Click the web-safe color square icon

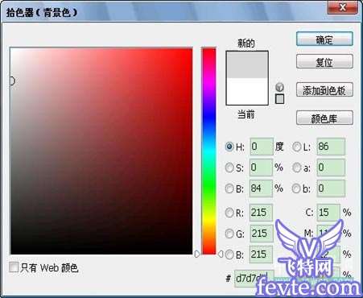tap(279, 99)
